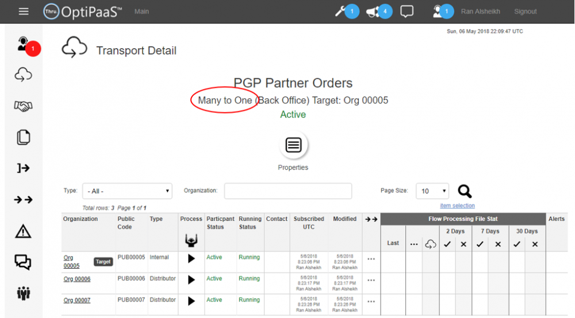The width and height of the screenshot is (575, 318).
Task: Click the handshake icon in sidebar
Action: click(23, 106)
